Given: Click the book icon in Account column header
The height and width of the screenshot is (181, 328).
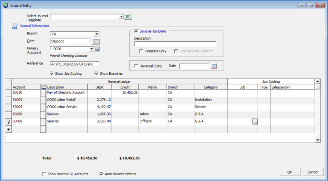Looking at the screenshot, I should (43, 87).
